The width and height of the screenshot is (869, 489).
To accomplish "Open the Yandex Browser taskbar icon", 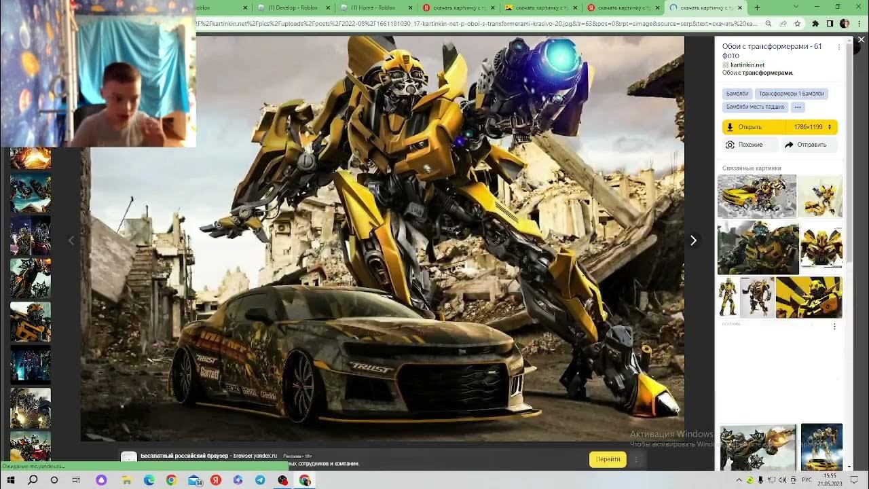I will (216, 480).
